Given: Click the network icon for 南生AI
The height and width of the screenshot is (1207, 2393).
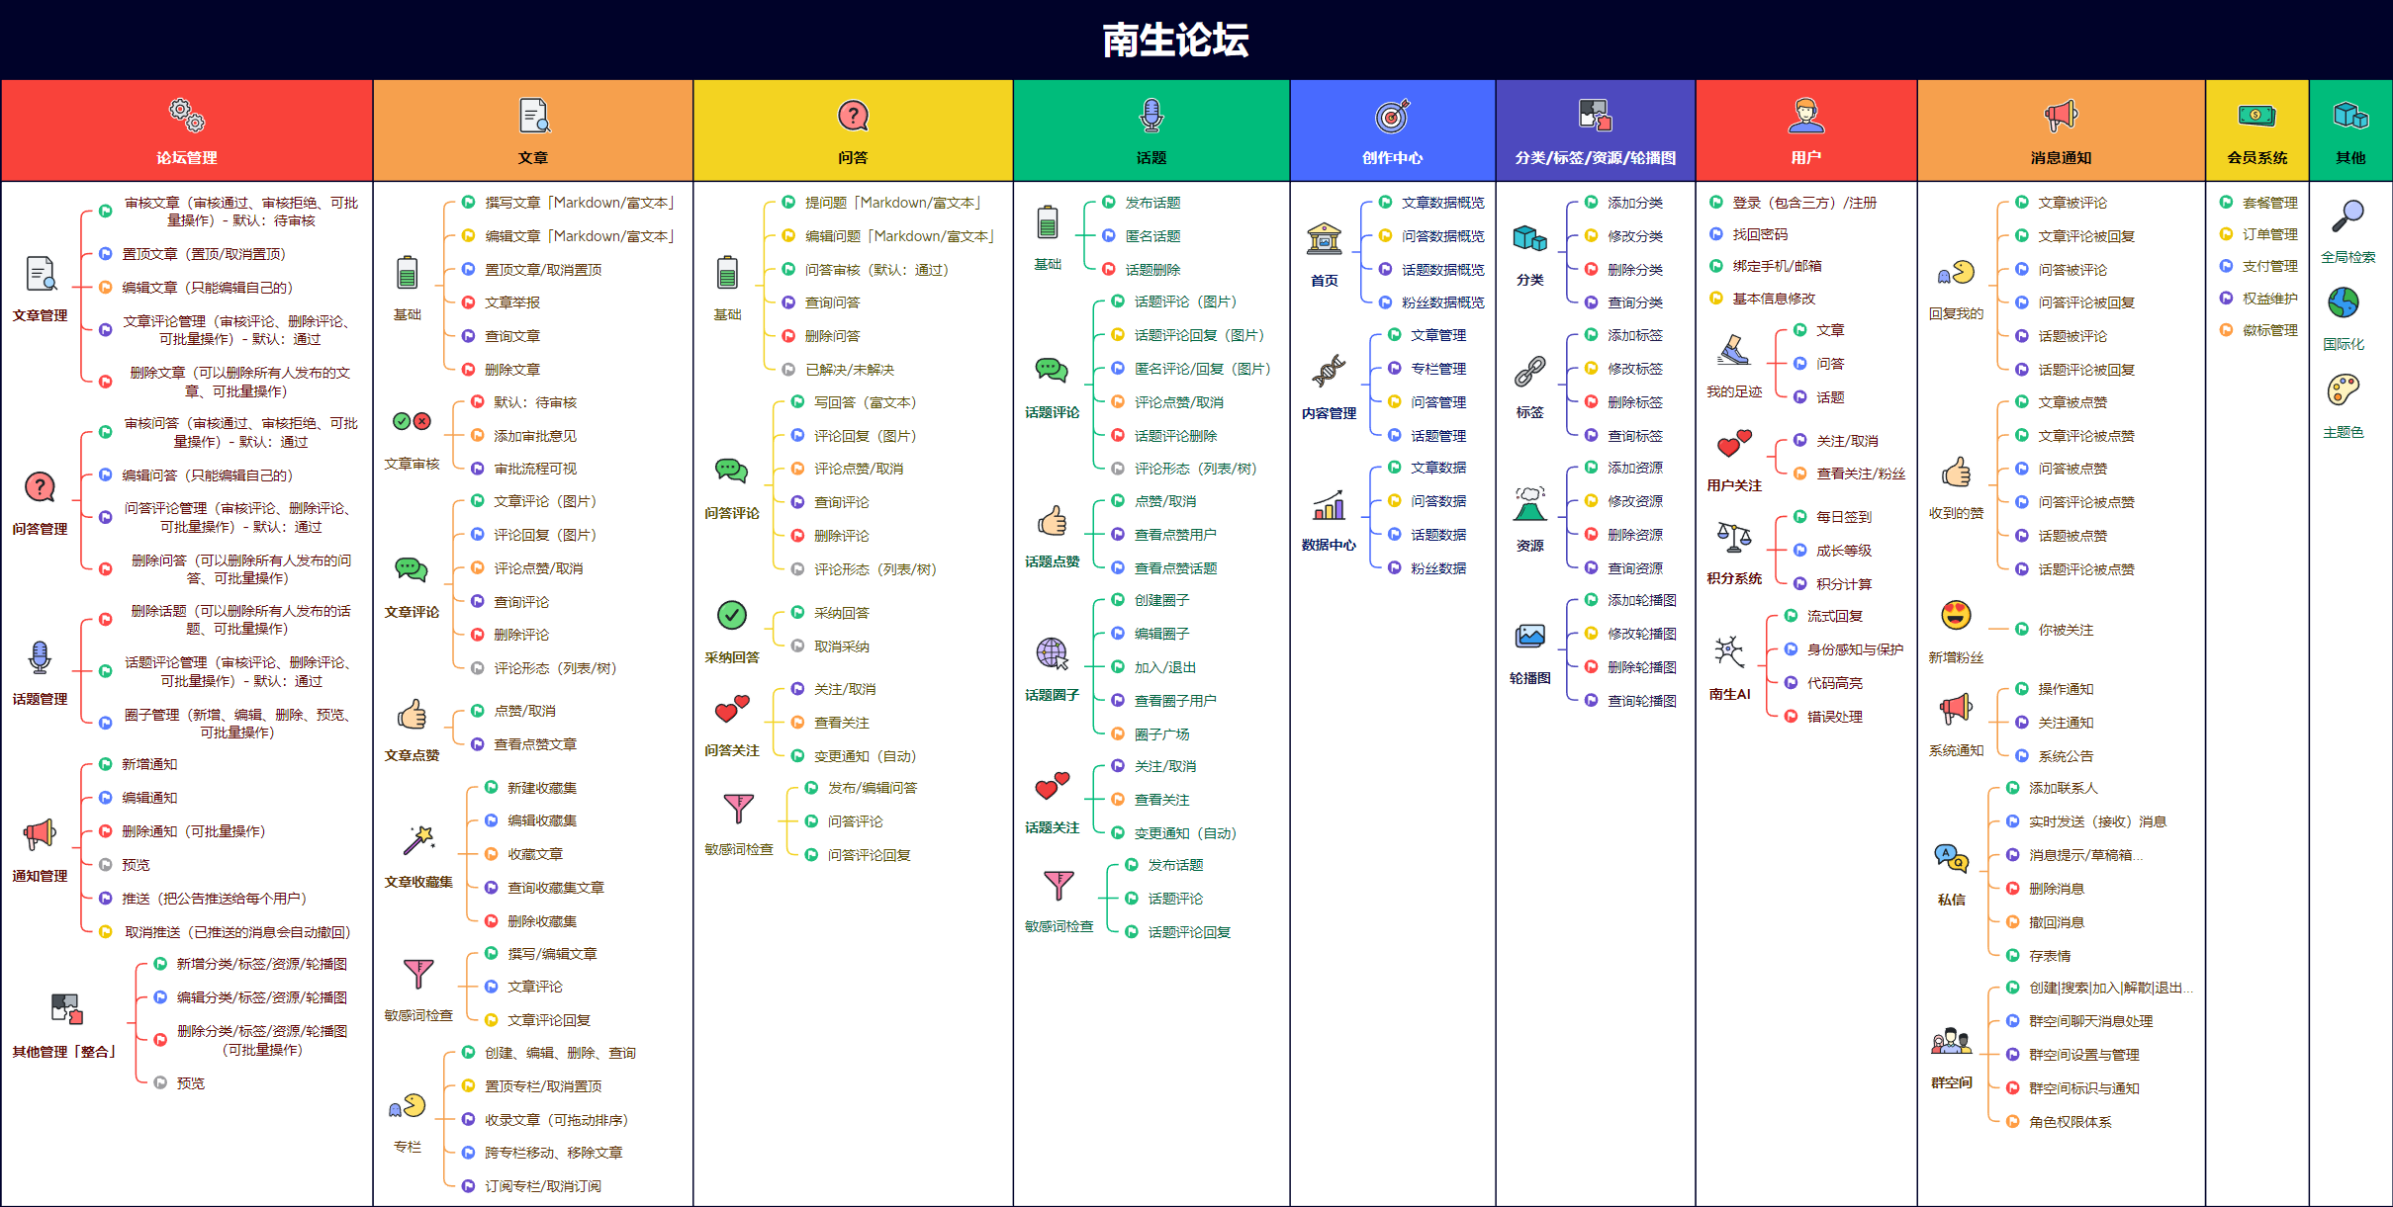Looking at the screenshot, I should tap(1729, 652).
